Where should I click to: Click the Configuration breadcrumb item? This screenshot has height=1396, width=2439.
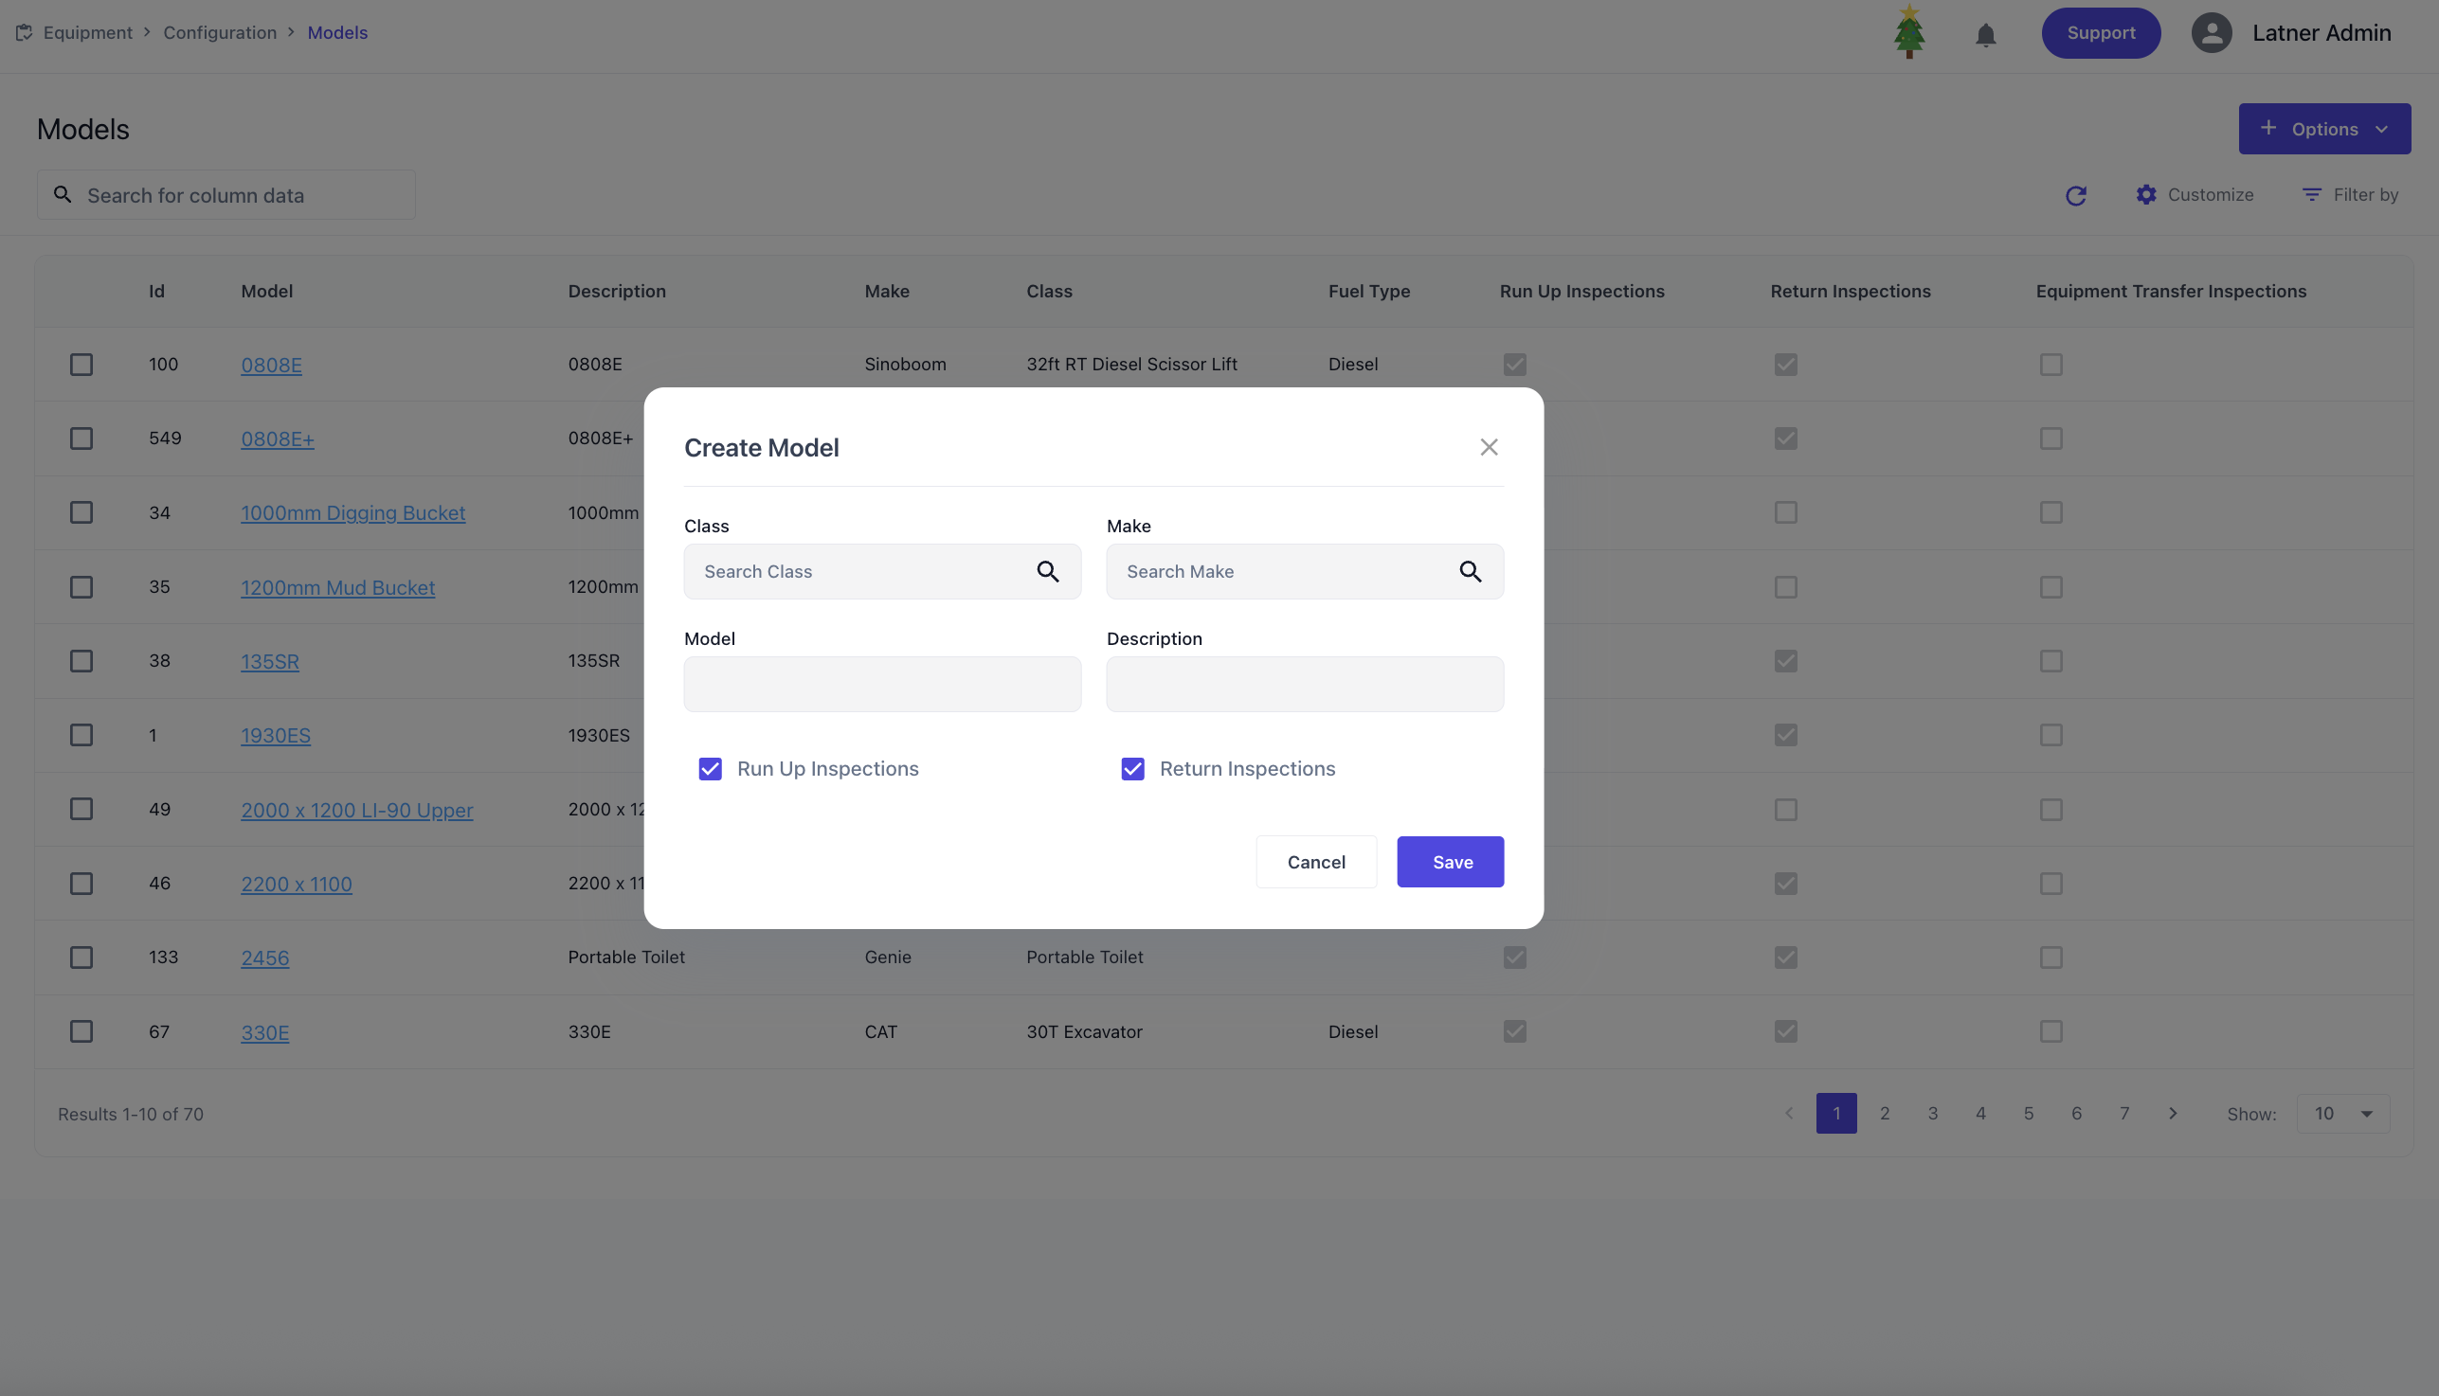pyautogui.click(x=220, y=32)
